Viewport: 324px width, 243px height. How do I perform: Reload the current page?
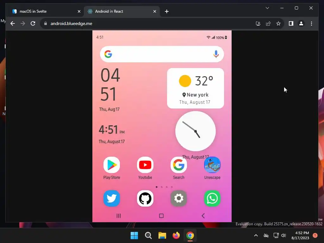(33, 23)
